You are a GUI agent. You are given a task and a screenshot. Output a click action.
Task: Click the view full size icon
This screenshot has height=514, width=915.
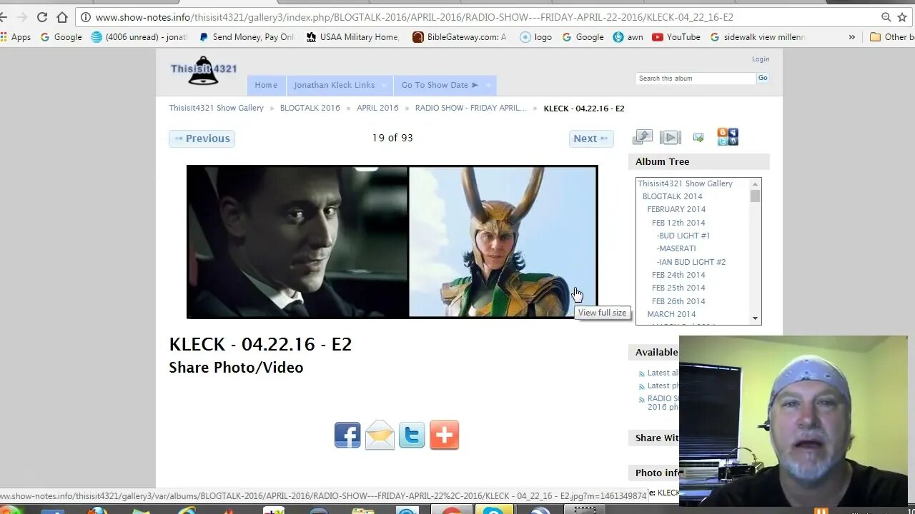coord(643,137)
